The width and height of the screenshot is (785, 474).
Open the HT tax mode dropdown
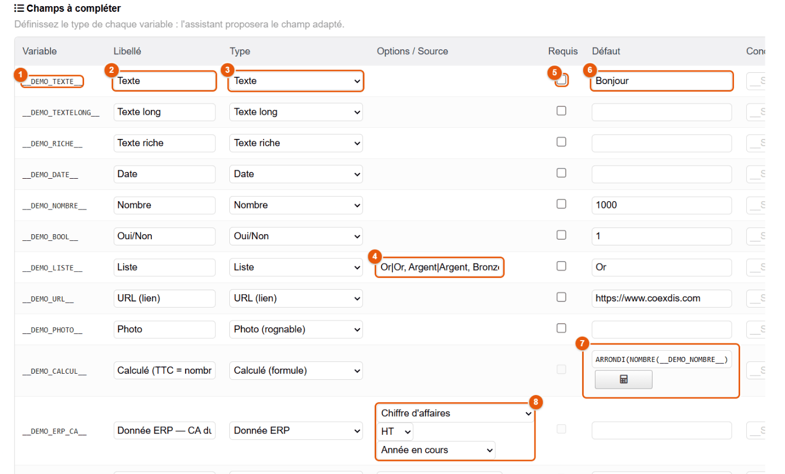(395, 431)
